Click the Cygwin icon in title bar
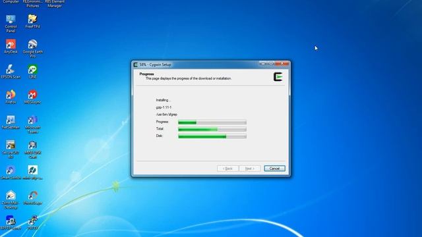 tap(136, 65)
